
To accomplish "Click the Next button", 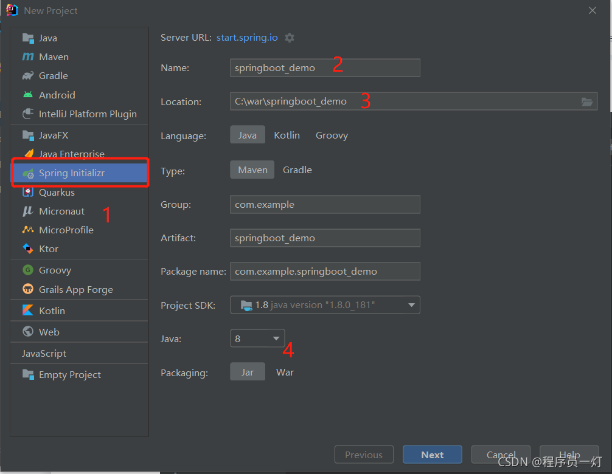I will coord(433,455).
